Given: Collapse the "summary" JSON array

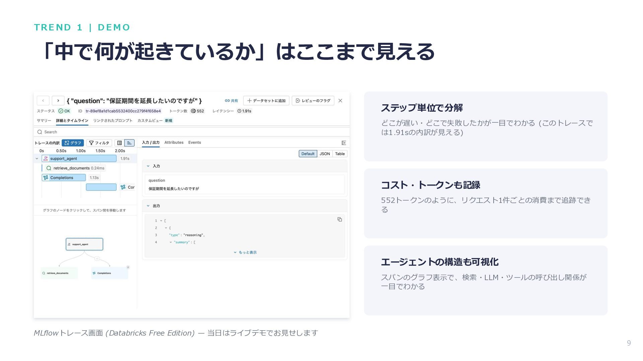Looking at the screenshot, I should click(170, 242).
